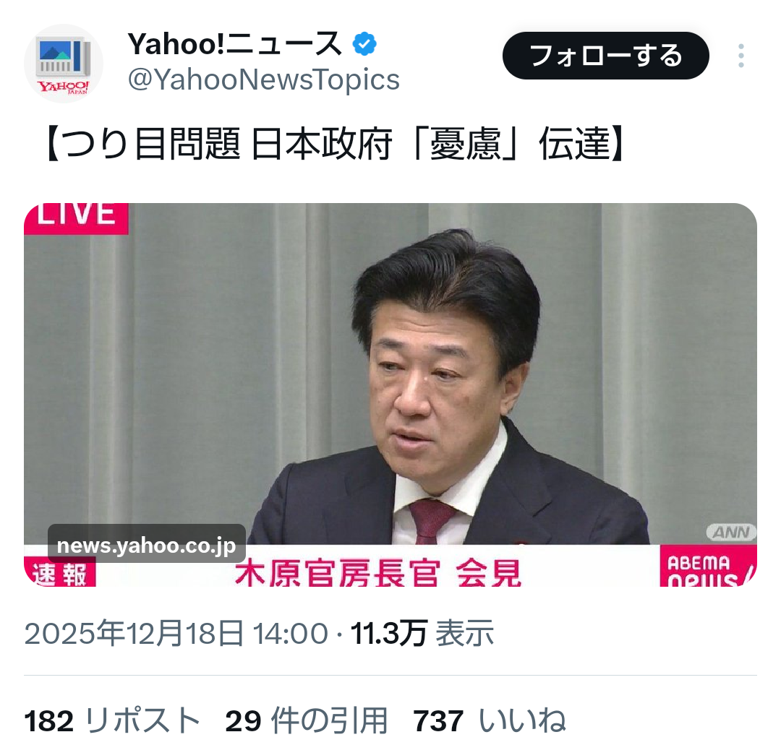The height and width of the screenshot is (745, 781).
Task: Open the @YahooNewsTopics handle link
Action: coord(264,79)
